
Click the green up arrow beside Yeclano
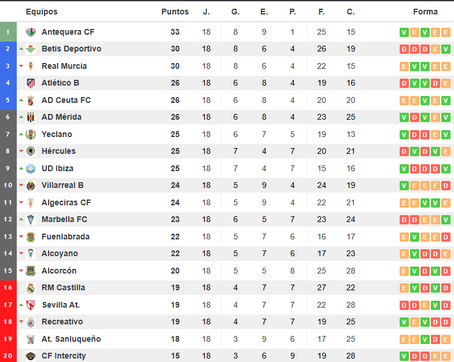[21, 134]
